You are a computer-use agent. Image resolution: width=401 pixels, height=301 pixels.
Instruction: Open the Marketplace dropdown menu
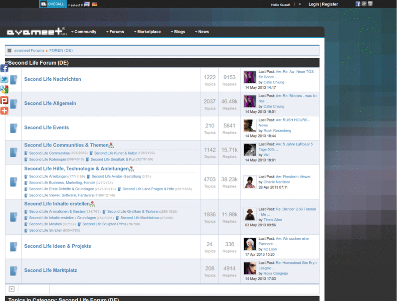(147, 32)
